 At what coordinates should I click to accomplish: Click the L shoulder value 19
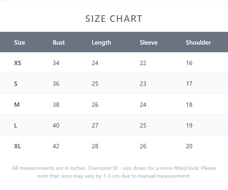(189, 125)
